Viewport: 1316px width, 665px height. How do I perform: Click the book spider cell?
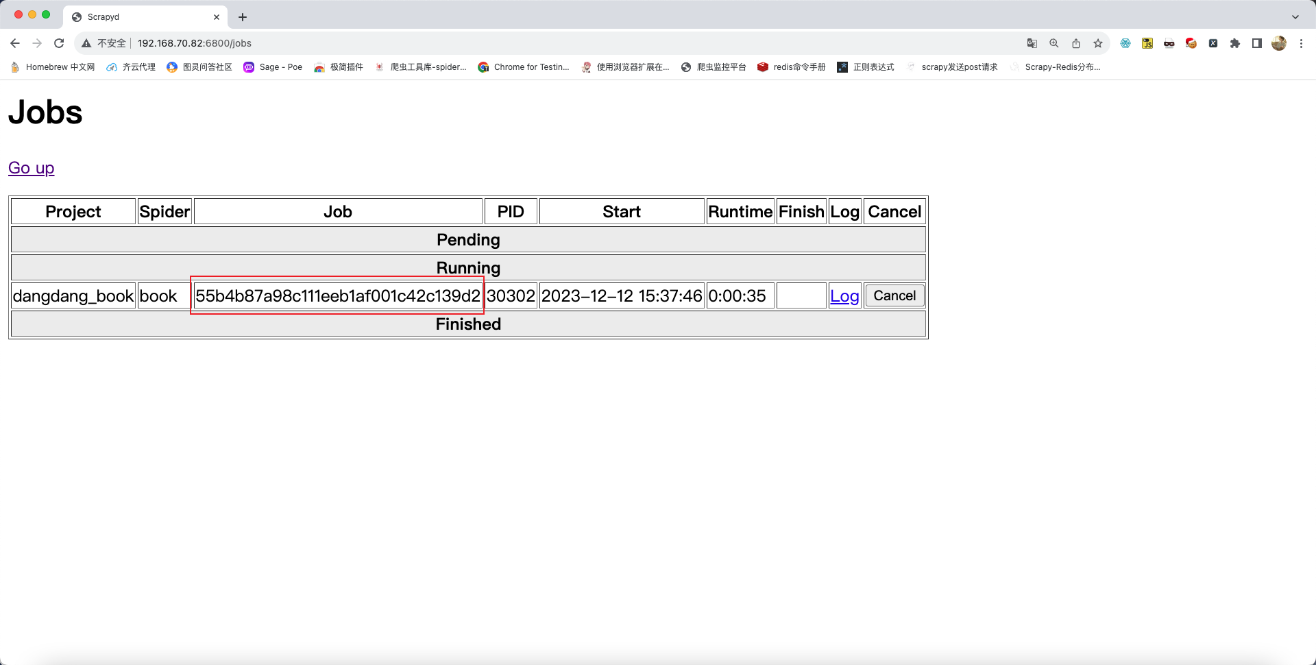(x=164, y=296)
